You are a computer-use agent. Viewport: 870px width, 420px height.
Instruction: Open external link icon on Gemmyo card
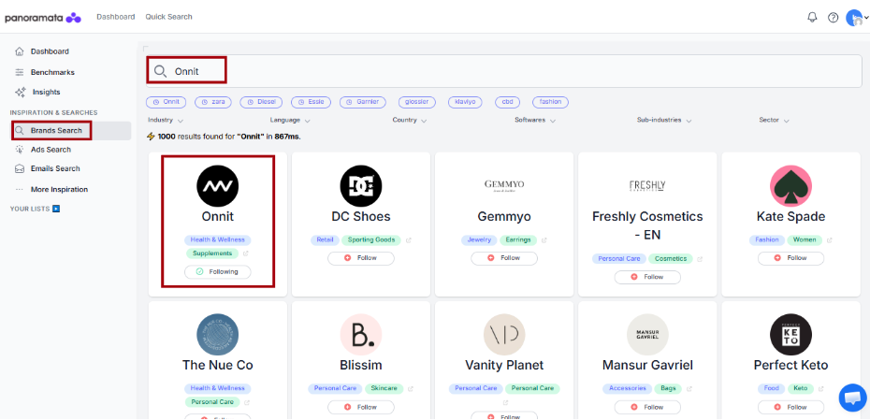(x=544, y=240)
